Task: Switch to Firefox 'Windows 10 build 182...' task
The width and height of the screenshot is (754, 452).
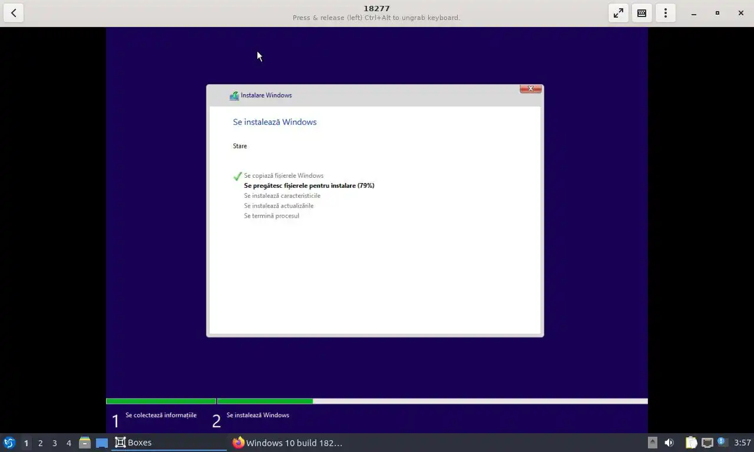Action: [287, 443]
